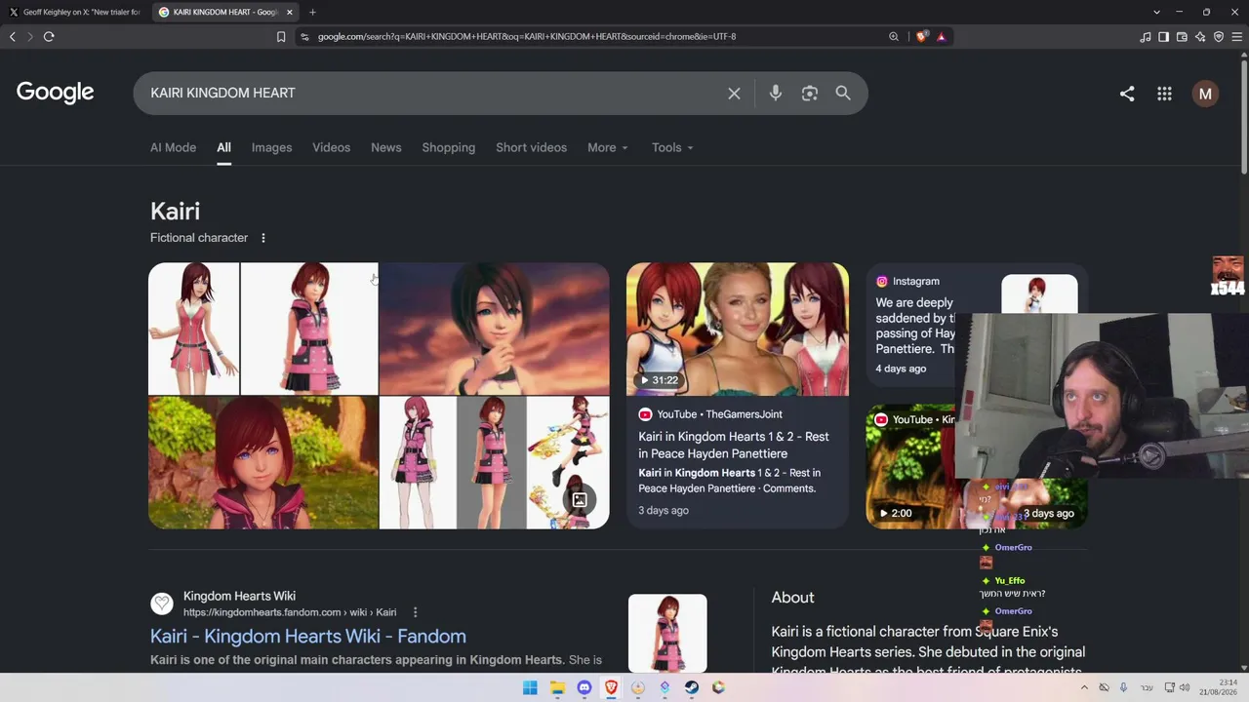Switch to the Geoff Keighley on X tab
This screenshot has height=702, width=1249.
click(75, 12)
